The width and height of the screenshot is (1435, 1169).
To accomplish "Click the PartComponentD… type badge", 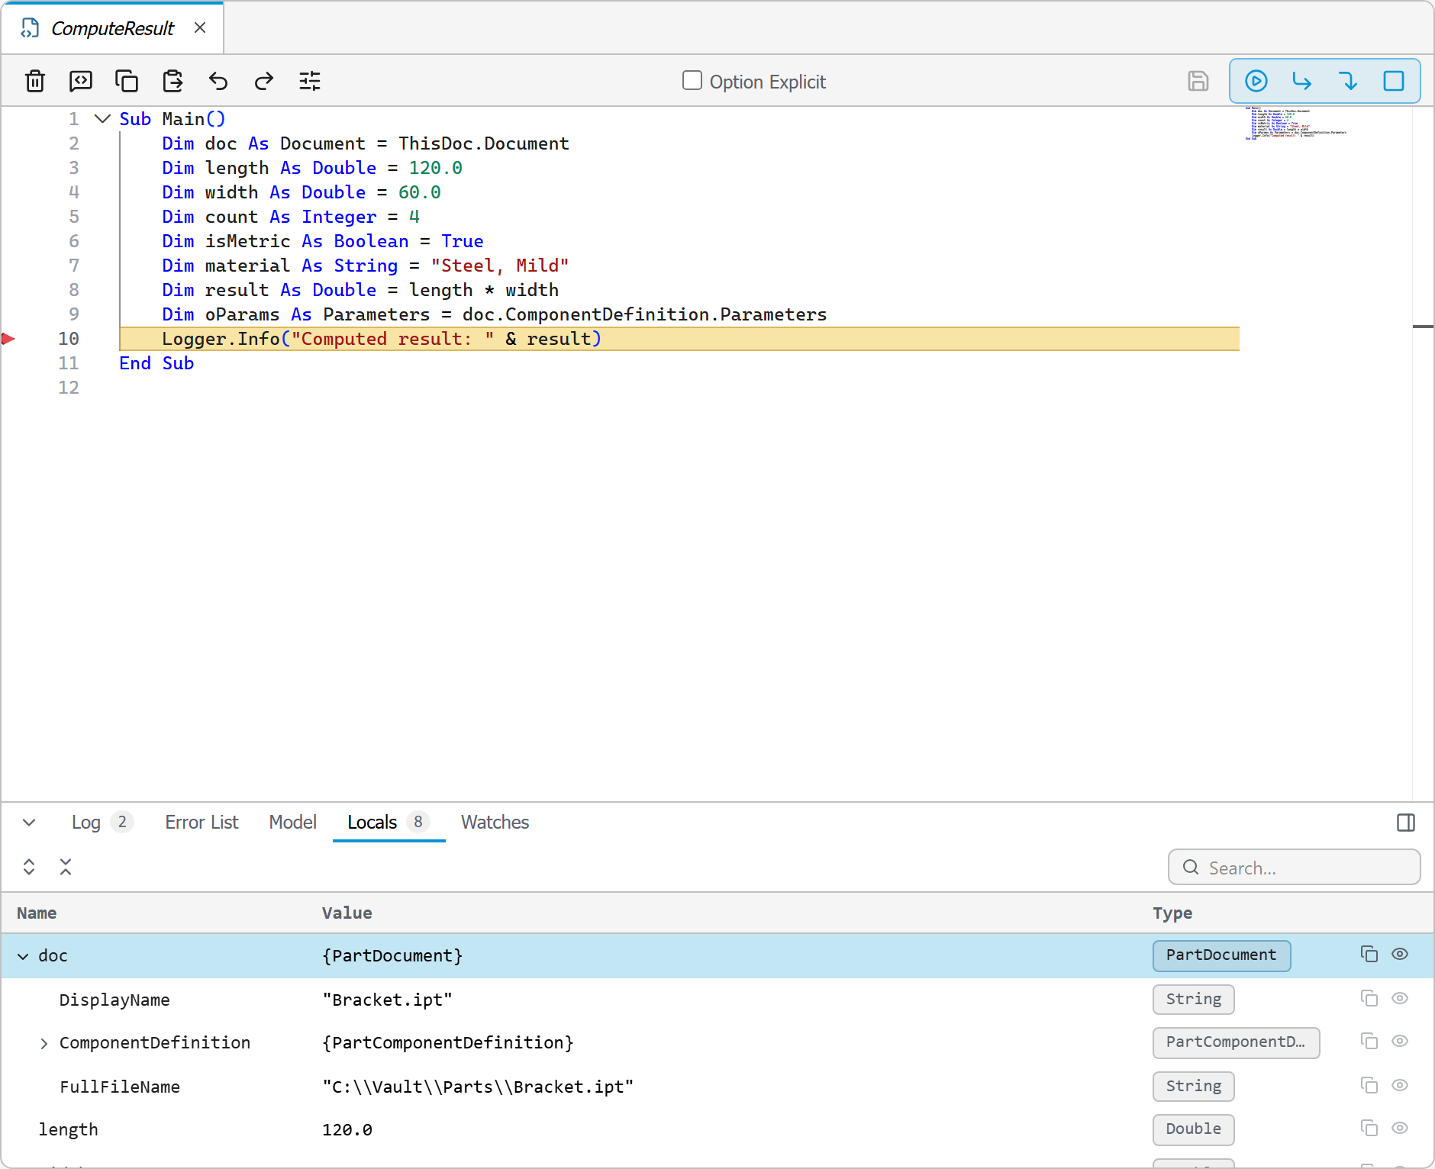I will click(1236, 1042).
